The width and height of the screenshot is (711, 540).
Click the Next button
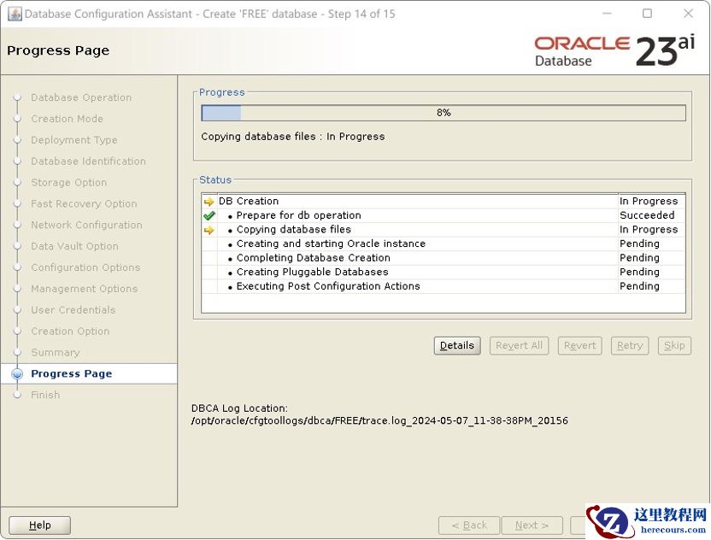click(532, 525)
